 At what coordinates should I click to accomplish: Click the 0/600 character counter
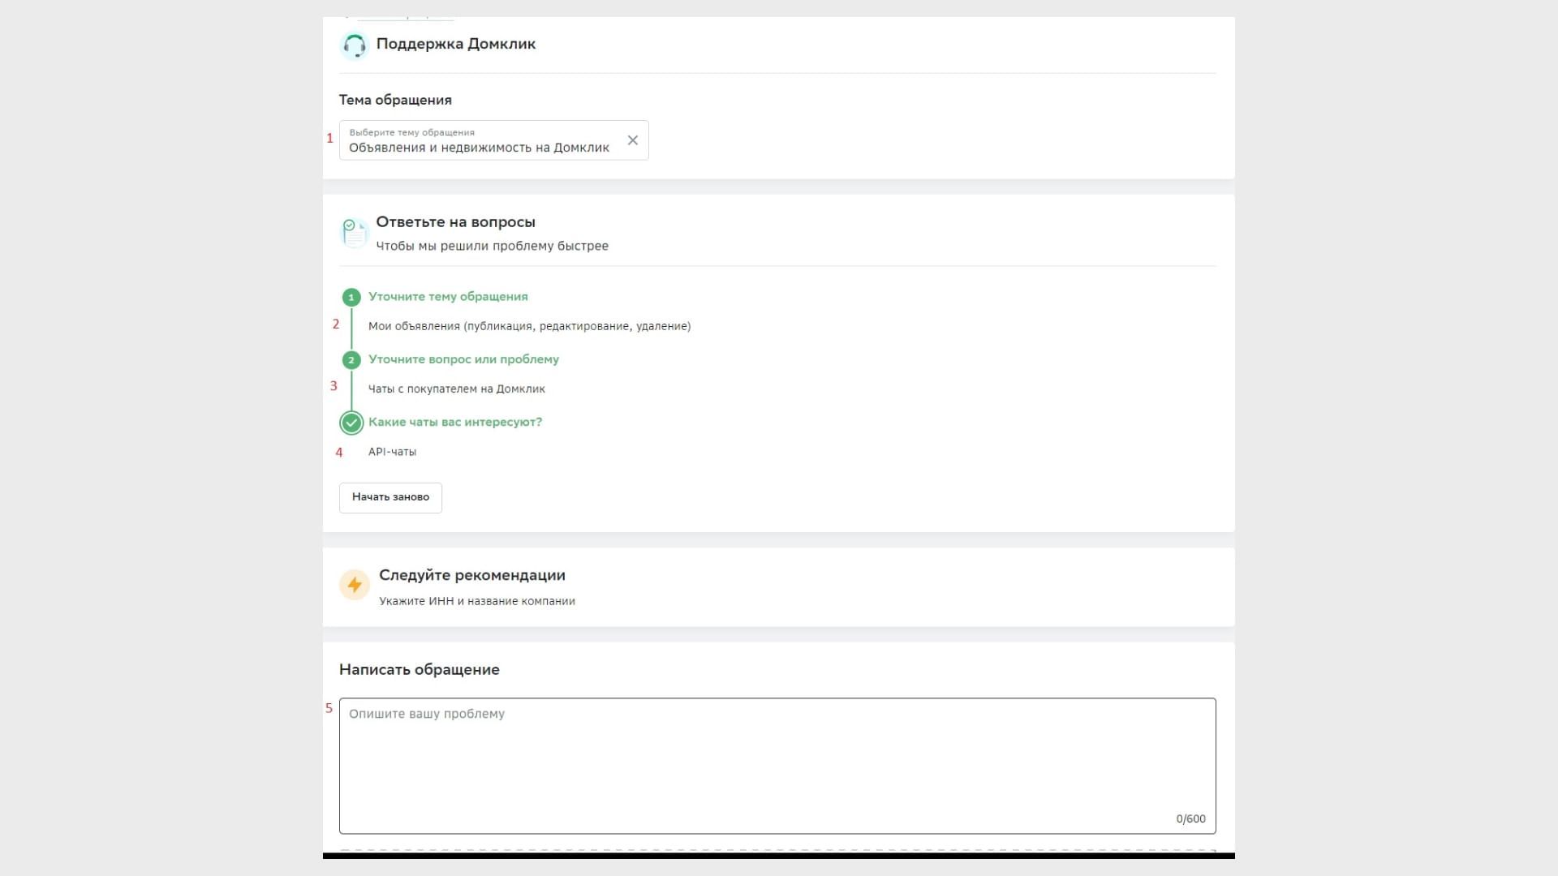[x=1190, y=819]
